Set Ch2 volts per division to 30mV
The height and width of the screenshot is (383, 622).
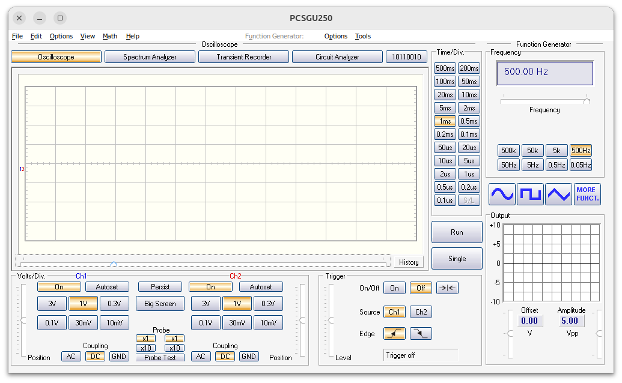click(x=237, y=323)
